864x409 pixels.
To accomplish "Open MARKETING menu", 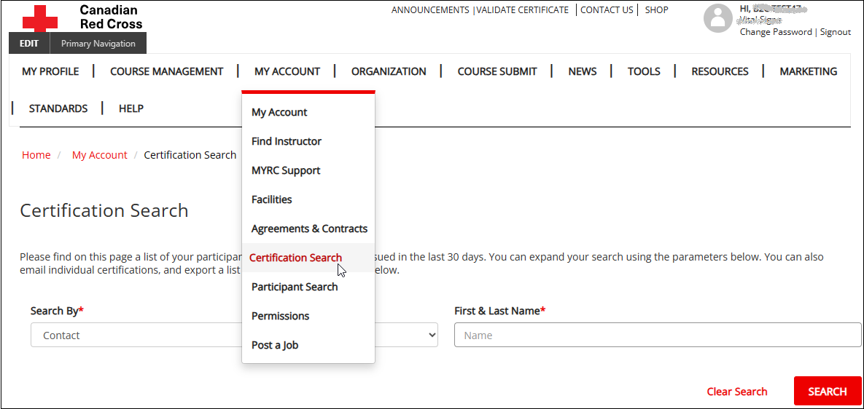I will [x=809, y=71].
